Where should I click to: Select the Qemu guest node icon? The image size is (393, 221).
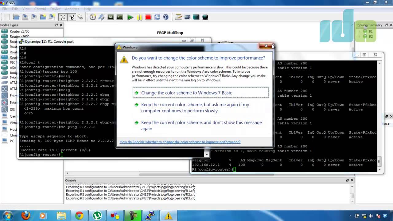click(x=5, y=116)
